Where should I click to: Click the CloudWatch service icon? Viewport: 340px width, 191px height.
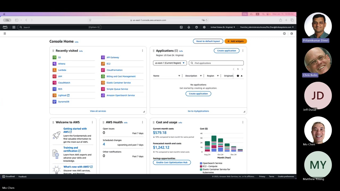[54, 83]
